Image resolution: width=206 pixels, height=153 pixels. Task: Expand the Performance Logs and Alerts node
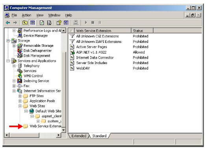click(14, 31)
